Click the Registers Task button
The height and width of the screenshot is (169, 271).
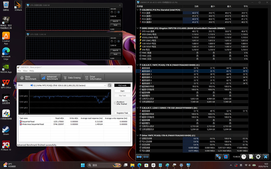click(122, 113)
